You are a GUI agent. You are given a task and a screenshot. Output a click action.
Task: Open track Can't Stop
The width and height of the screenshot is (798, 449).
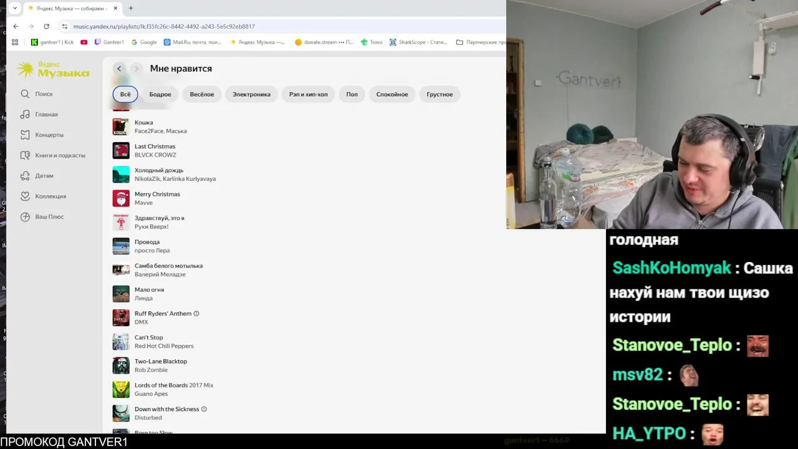coord(148,337)
